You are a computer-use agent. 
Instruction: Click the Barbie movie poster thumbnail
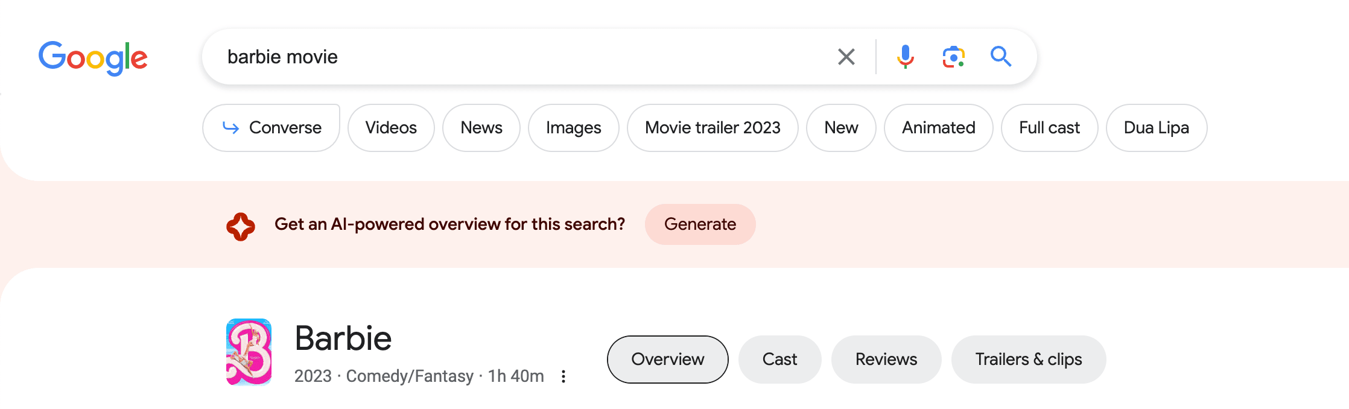click(249, 352)
